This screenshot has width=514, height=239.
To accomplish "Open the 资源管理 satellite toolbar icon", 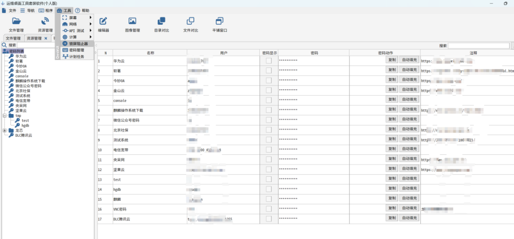I will pos(45,21).
